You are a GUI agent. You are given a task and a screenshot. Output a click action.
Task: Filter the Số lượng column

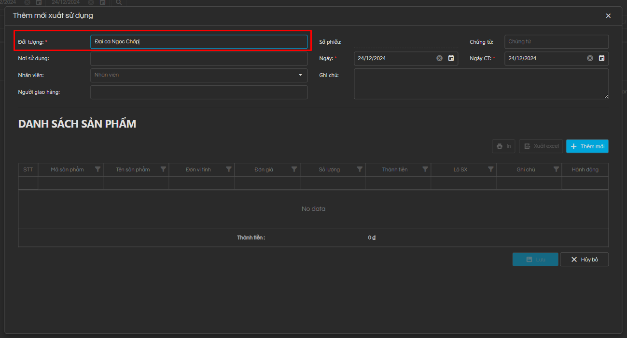point(360,169)
